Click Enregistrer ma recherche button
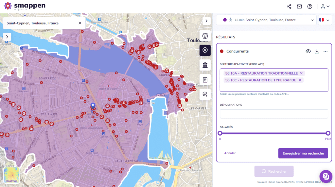The height and width of the screenshot is (187, 335). coord(303,153)
